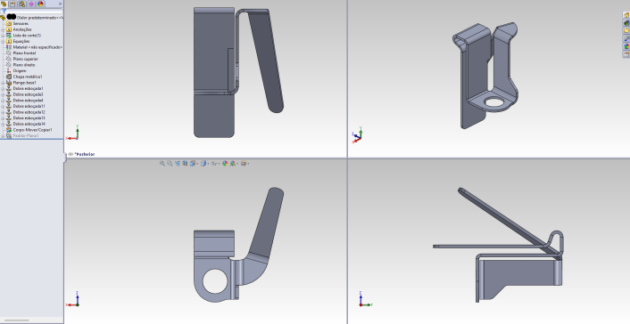630x324 pixels.
Task: Select the suppressed Padrão-Plano1 feature
Action: tap(25, 136)
